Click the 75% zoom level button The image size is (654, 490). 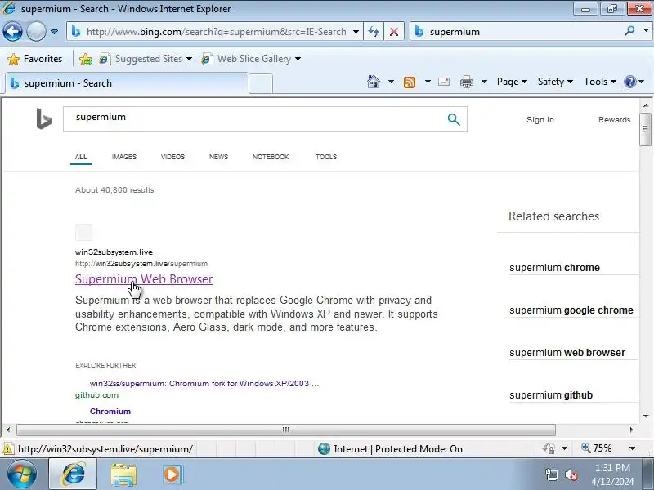597,448
